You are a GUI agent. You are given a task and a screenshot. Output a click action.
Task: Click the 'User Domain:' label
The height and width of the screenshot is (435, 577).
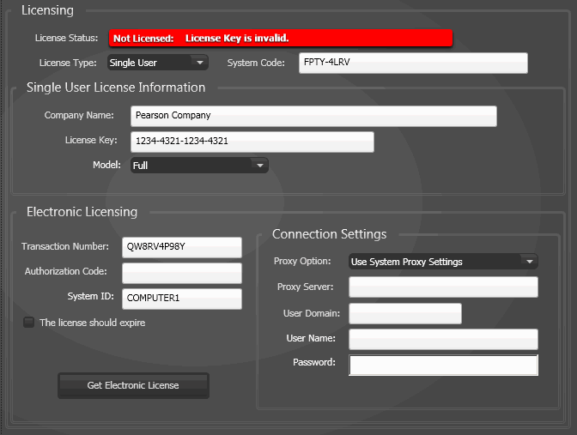click(x=312, y=313)
